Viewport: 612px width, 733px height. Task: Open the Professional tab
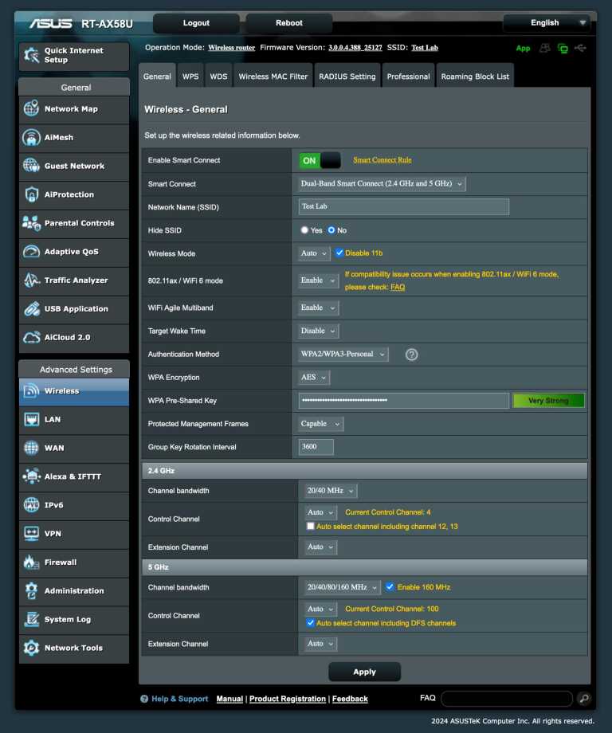pyautogui.click(x=408, y=76)
